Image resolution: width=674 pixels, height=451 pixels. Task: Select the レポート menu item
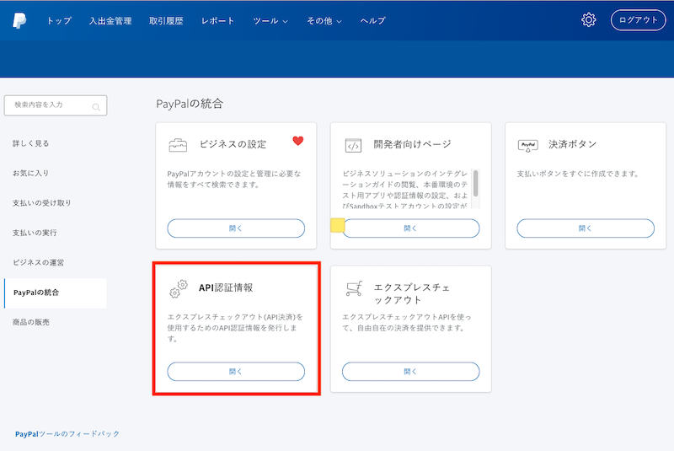[x=217, y=20]
